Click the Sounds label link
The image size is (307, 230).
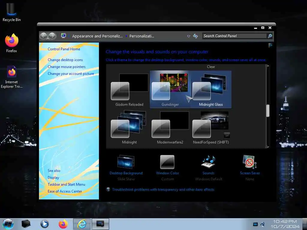[208, 173]
